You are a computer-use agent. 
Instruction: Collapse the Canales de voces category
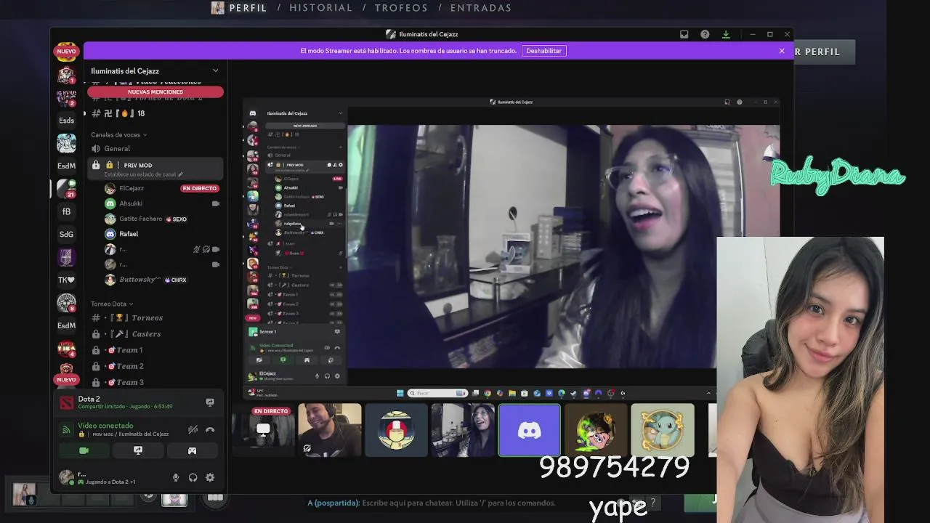pyautogui.click(x=119, y=134)
